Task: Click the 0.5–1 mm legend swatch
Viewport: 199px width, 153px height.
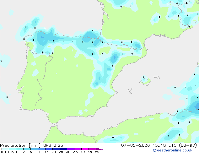Action: (13, 149)
